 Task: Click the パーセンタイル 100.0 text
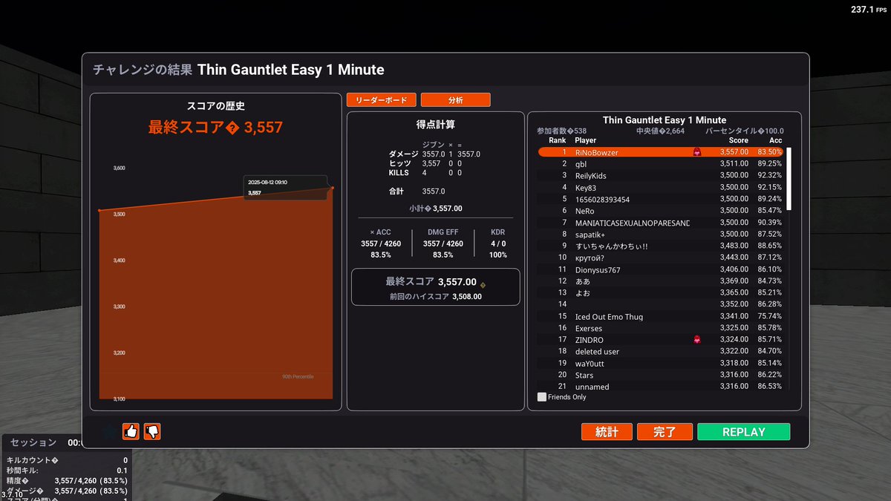point(744,131)
